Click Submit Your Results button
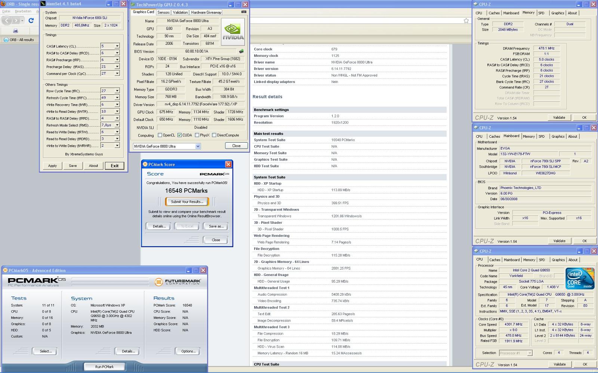Viewport: 598px width, 373px height. [x=187, y=202]
